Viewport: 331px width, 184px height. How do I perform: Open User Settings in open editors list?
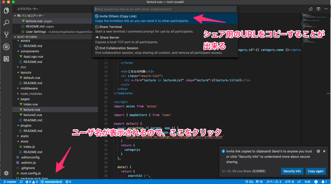click(52, 32)
